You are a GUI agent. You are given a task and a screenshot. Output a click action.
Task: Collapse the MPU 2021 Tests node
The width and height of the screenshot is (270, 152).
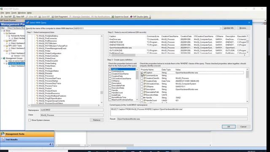[4, 46]
